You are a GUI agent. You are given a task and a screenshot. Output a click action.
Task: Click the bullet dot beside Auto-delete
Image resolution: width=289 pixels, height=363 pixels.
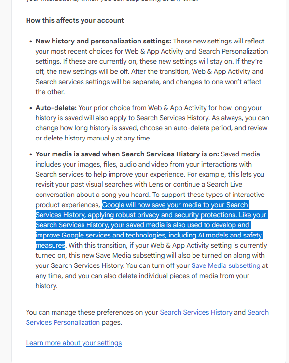(x=31, y=108)
